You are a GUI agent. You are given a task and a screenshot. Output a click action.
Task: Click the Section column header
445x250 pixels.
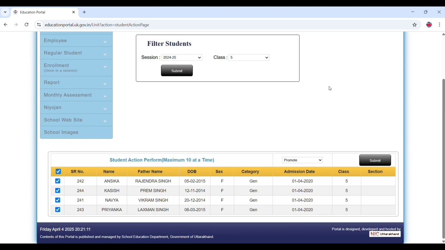pyautogui.click(x=375, y=172)
